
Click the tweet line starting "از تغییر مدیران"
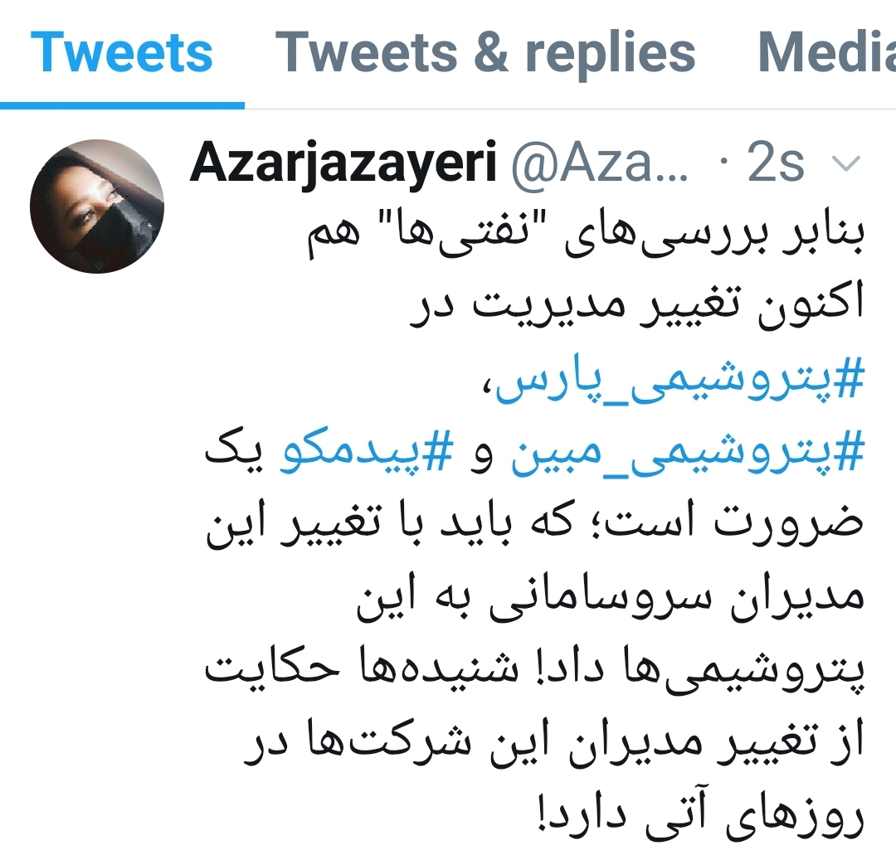(553, 743)
